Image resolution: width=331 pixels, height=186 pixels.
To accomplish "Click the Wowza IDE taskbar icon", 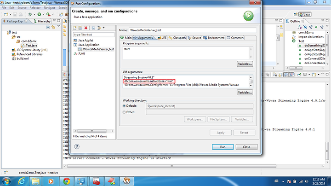I will pyautogui.click(x=127, y=181).
